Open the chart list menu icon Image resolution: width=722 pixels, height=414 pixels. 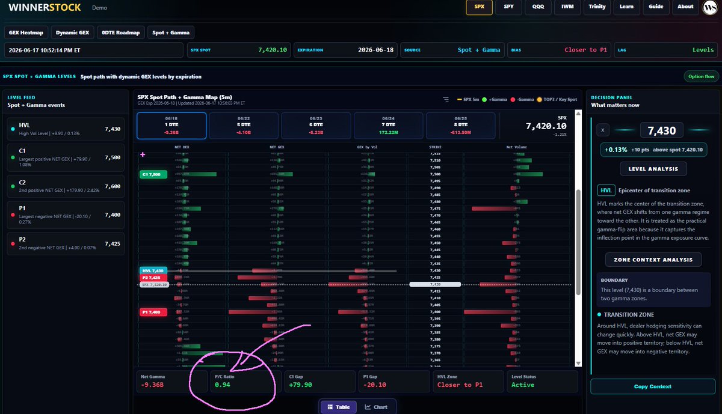pos(446,100)
